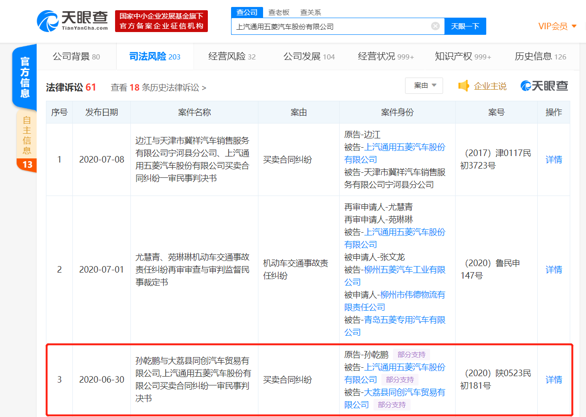586x417 pixels.
Task: Click the 部分支持 tag beside 孙乾鹏
Action: point(412,355)
